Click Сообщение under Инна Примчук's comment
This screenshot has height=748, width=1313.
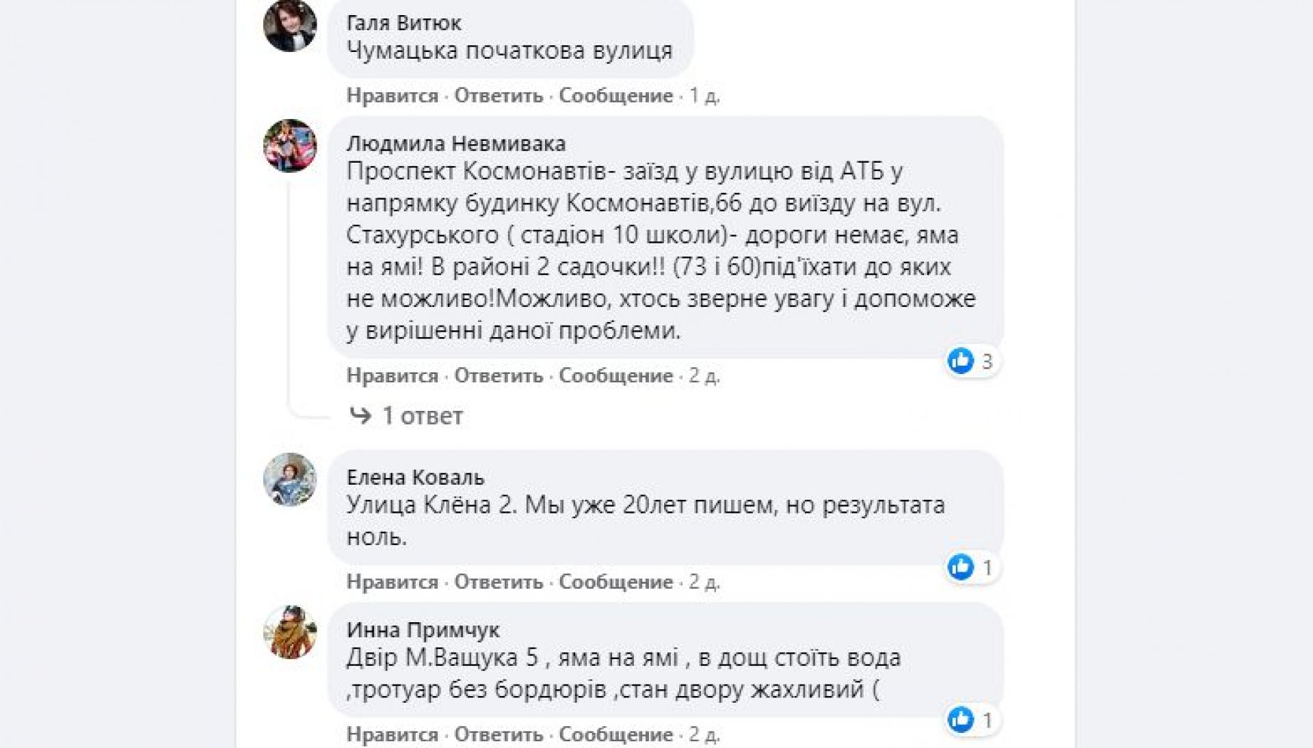tap(615, 734)
